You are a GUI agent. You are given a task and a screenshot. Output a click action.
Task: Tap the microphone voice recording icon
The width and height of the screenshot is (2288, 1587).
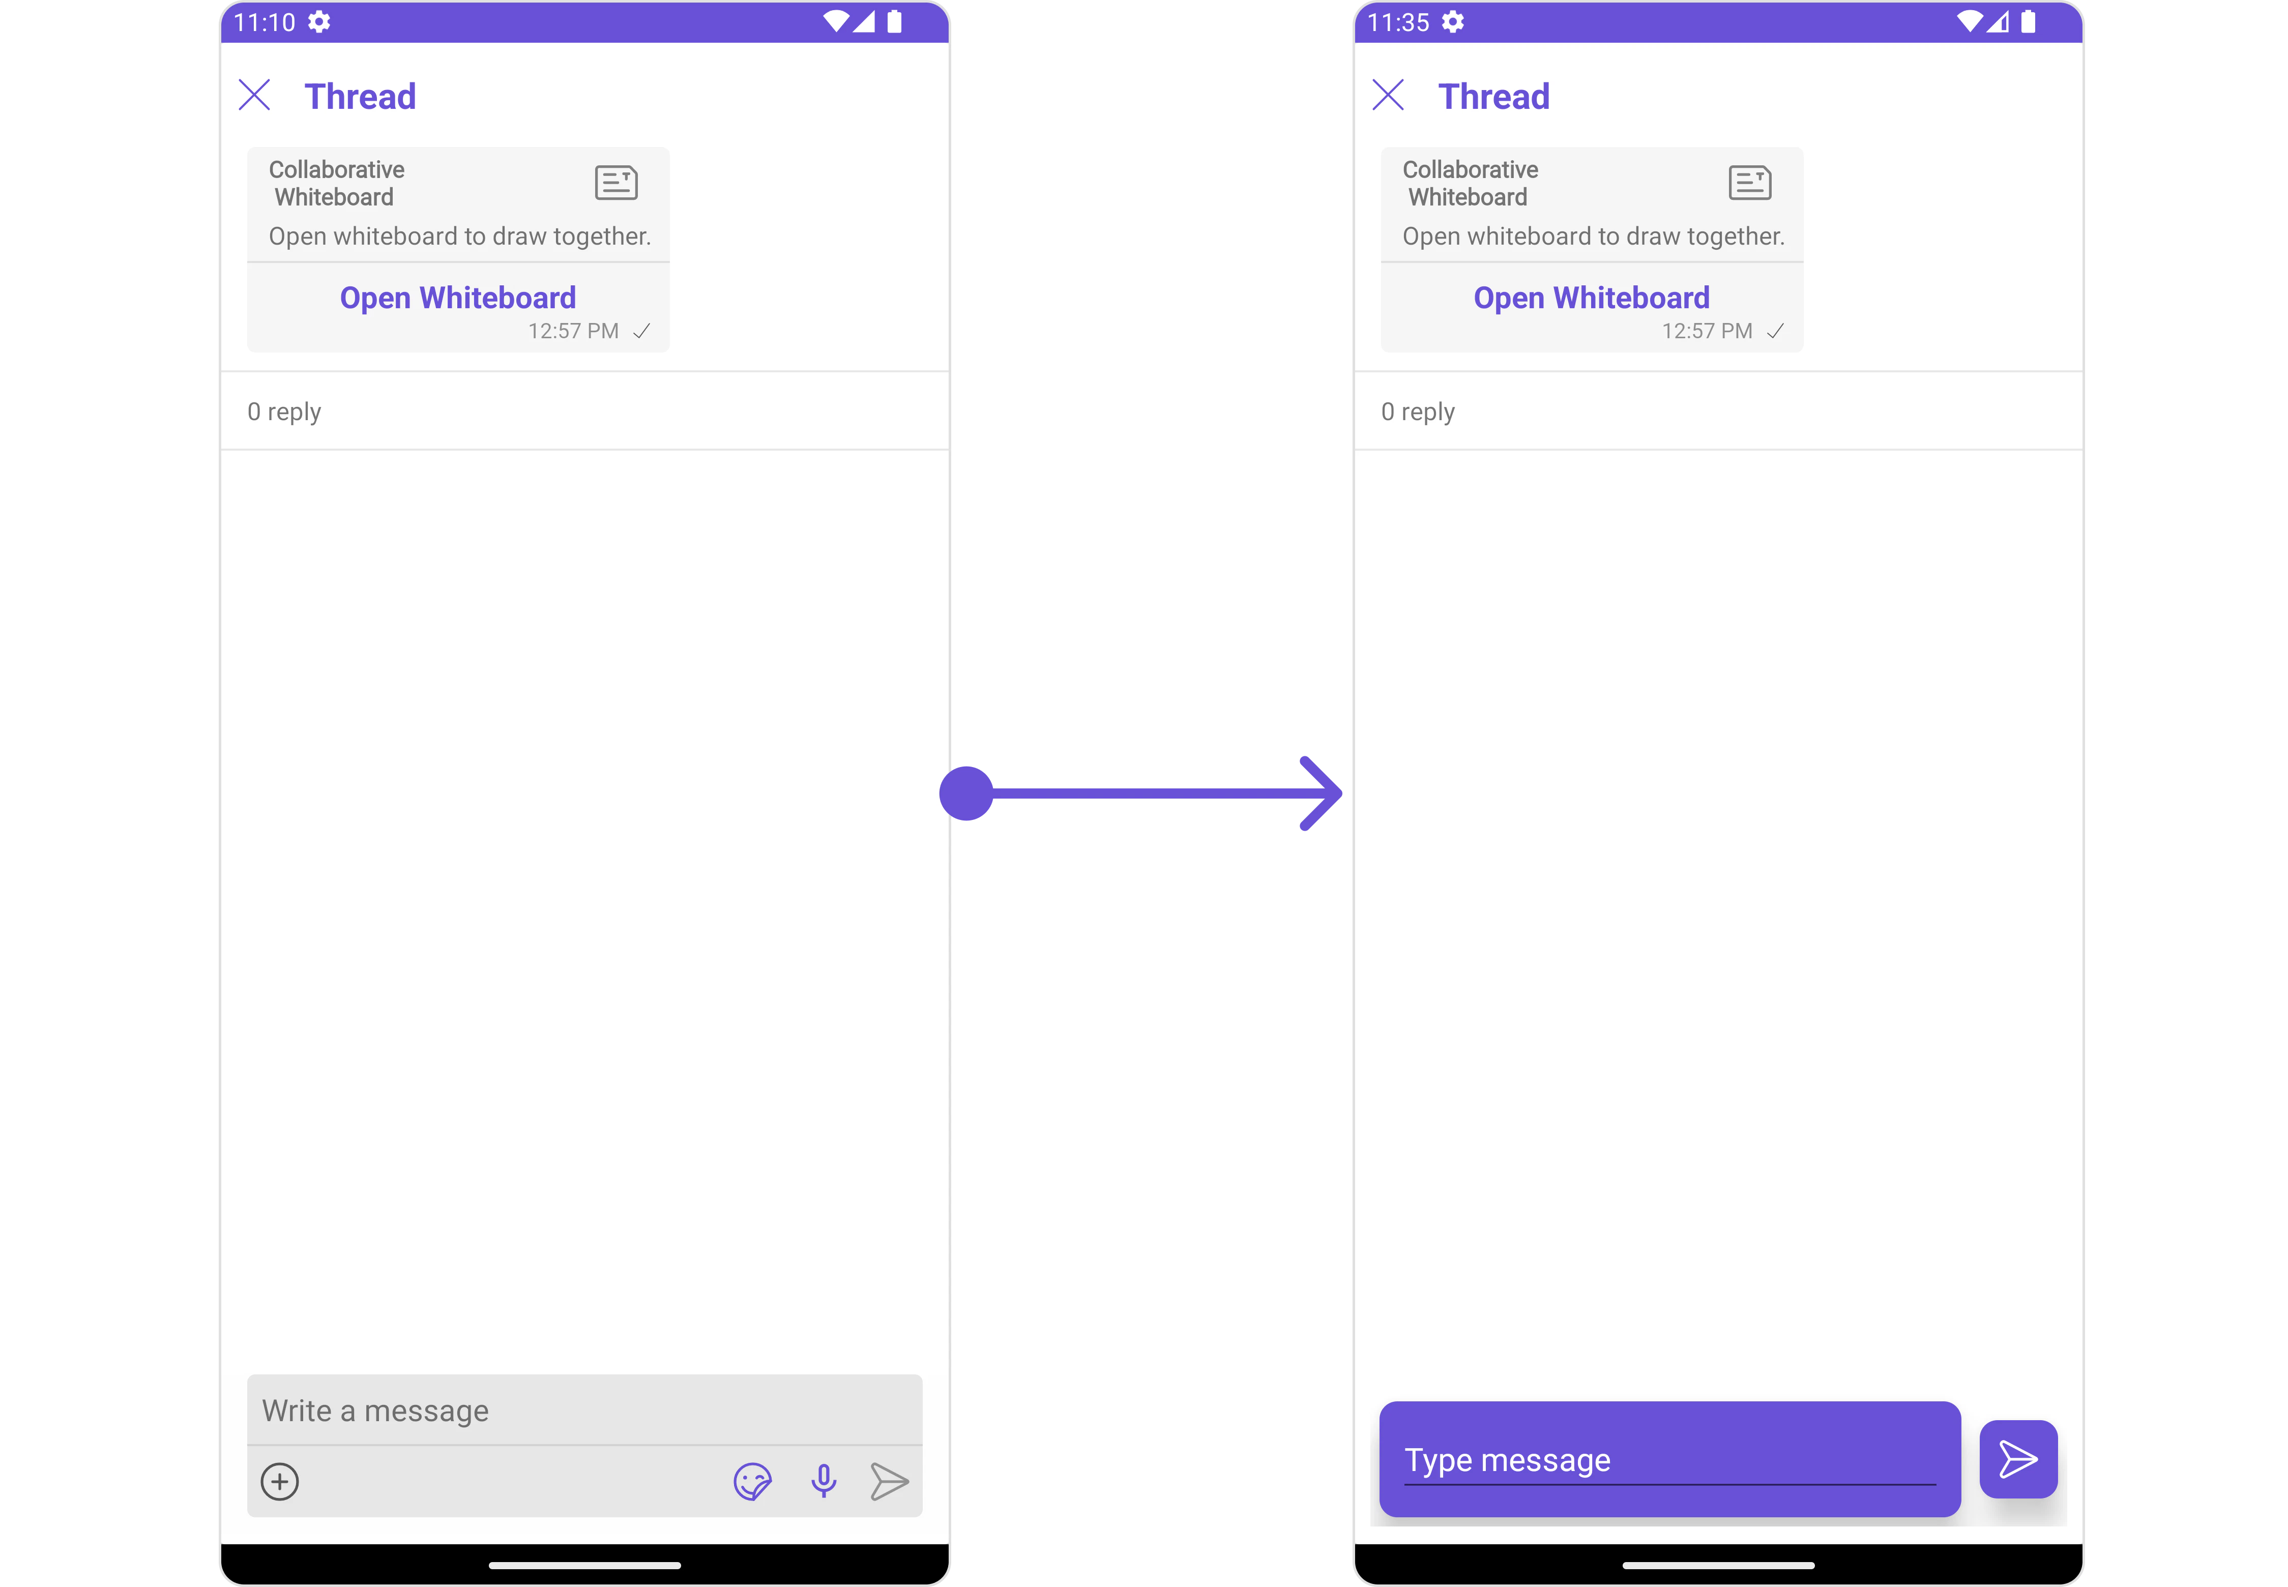(x=824, y=1482)
